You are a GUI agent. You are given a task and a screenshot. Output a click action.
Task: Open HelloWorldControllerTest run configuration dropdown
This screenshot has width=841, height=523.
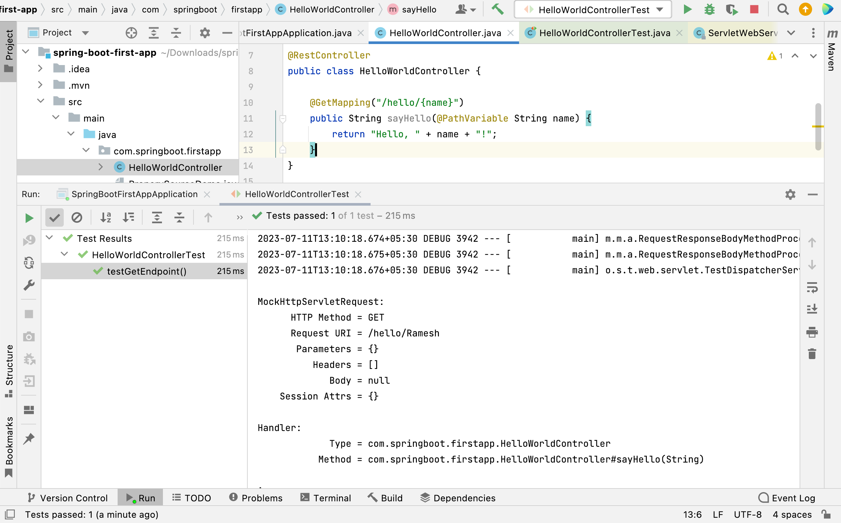(x=593, y=9)
